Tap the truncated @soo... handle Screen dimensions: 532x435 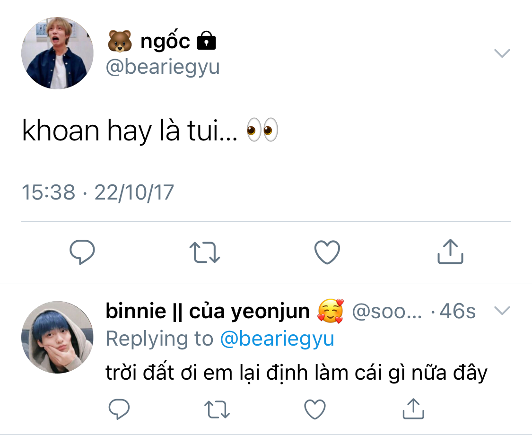(387, 311)
